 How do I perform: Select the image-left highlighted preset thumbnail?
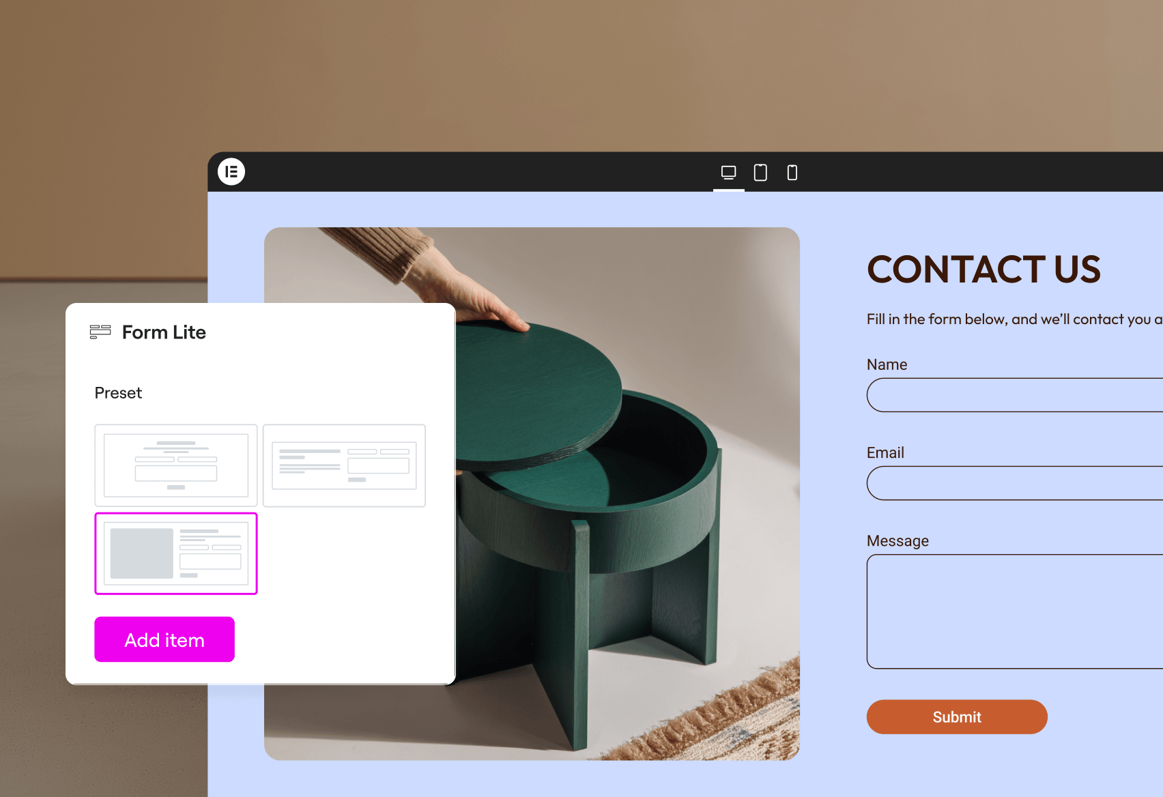pos(176,553)
